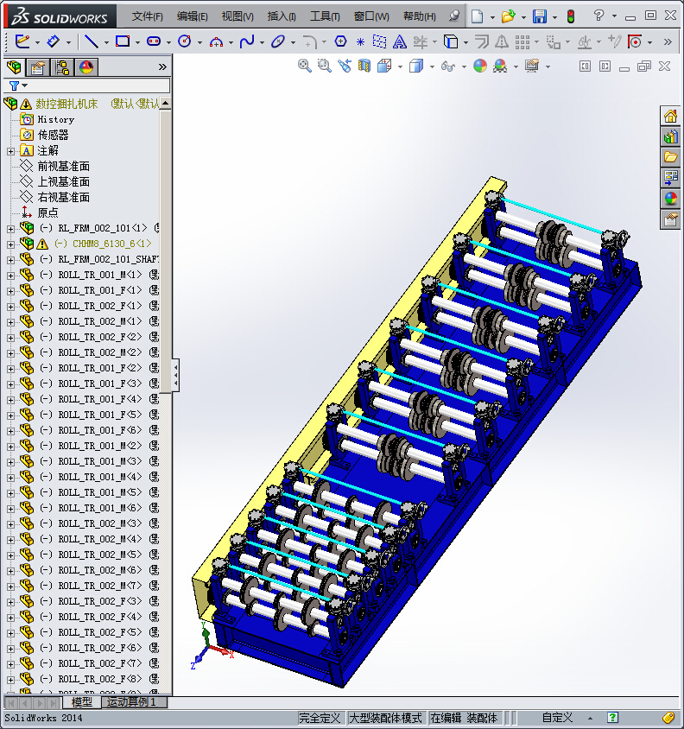Expand ROLL_TR_001_M<1> component node
Screen dimensions: 684x729
point(10,276)
